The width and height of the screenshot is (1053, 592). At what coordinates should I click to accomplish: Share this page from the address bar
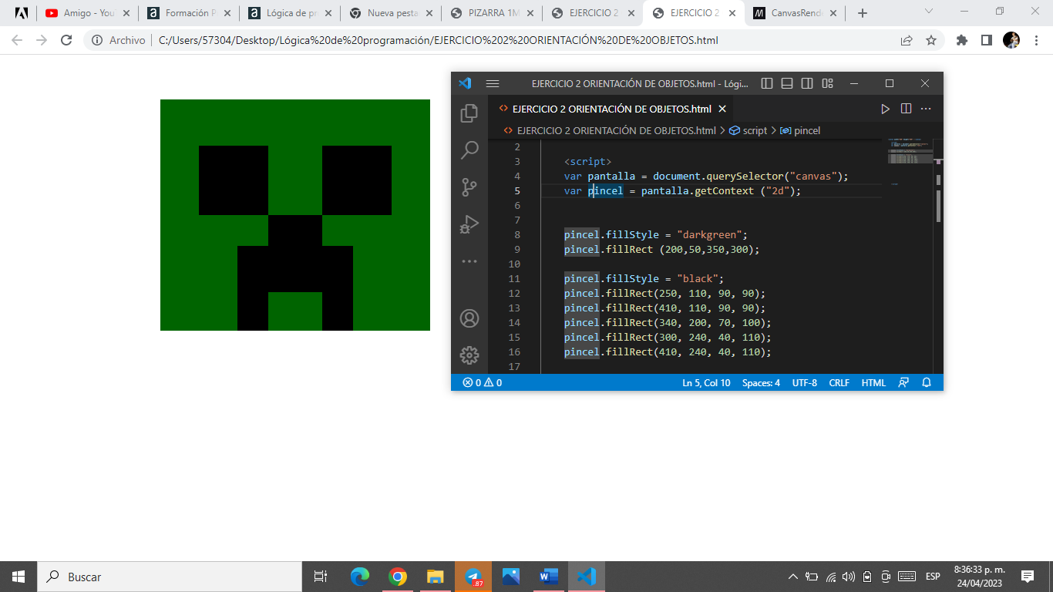pyautogui.click(x=907, y=40)
